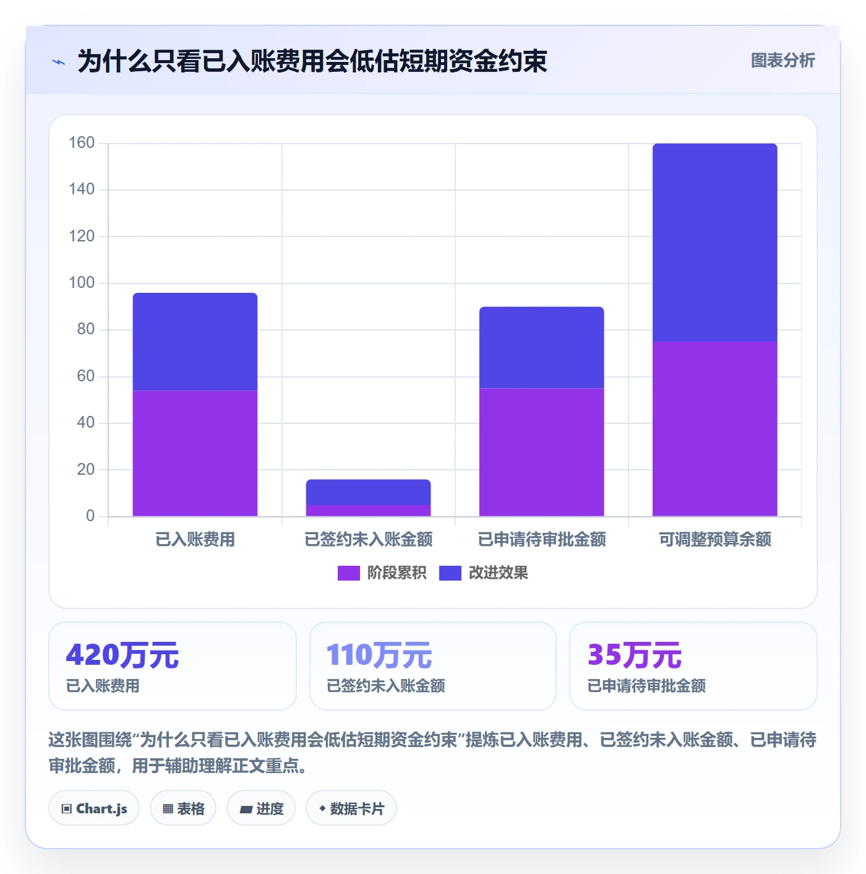866x874 pixels.
Task: Toggle the 阶段累积 legend swatch
Action: 348,573
